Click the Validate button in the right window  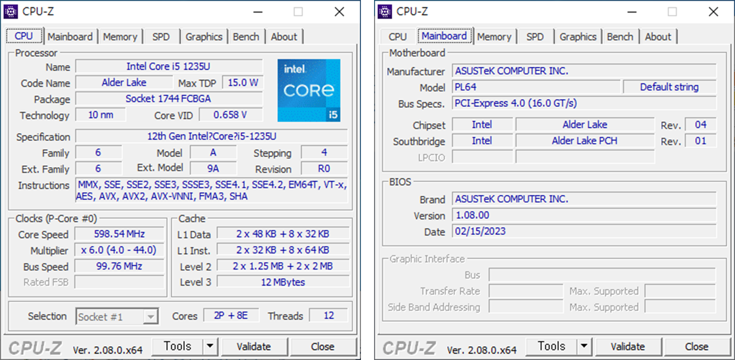pyautogui.click(x=627, y=346)
